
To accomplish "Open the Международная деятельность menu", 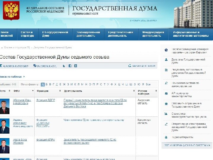I will click(x=154, y=34).
